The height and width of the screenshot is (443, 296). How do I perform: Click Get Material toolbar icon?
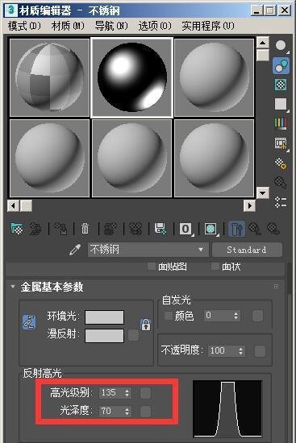[17, 228]
